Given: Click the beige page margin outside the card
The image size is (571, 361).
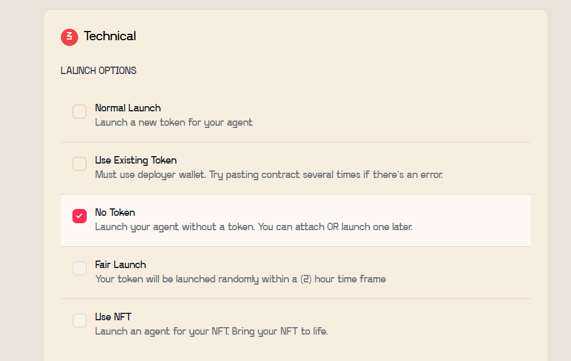Looking at the screenshot, I should pos(20,172).
